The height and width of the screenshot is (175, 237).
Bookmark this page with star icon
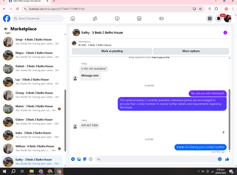pyautogui.click(x=201, y=9)
